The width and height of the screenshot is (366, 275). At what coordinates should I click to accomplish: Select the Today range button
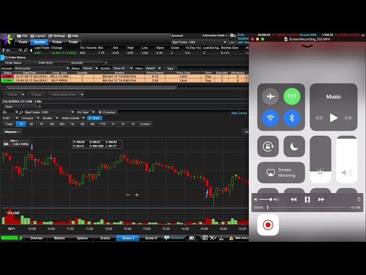pos(9,124)
